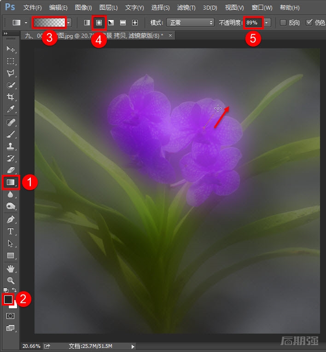Open the 视图(V) menu
The width and height of the screenshot is (326, 352).
[x=234, y=8]
